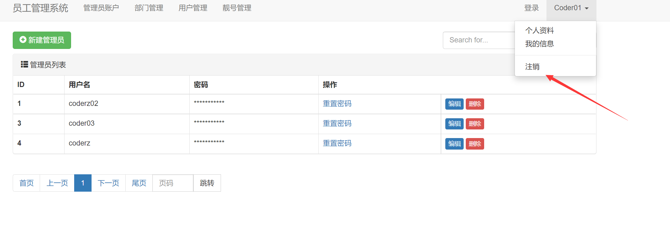Edit coder03 with 编辑 button
This screenshot has width=670, height=248.
(x=454, y=124)
